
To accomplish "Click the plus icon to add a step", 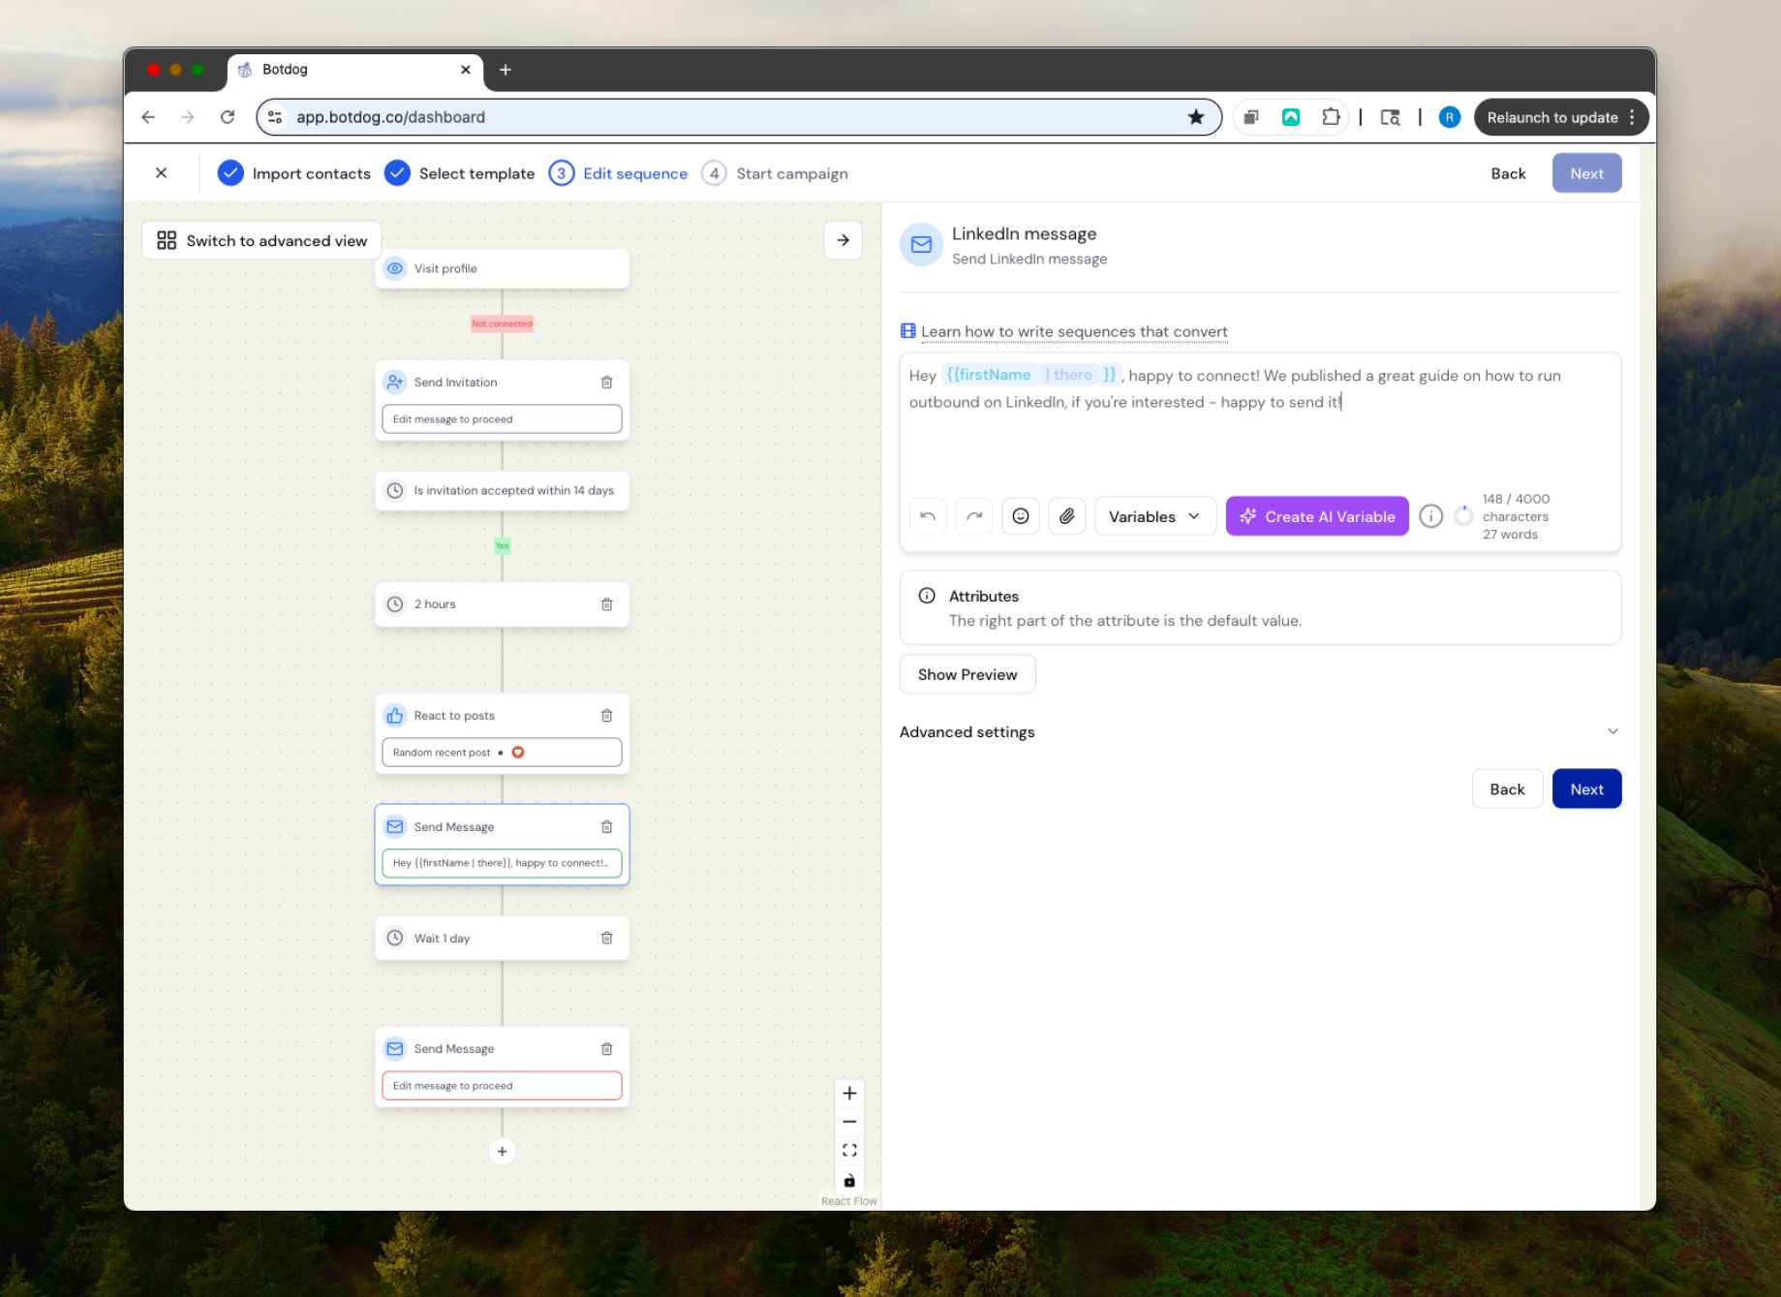I will pyautogui.click(x=502, y=1152).
